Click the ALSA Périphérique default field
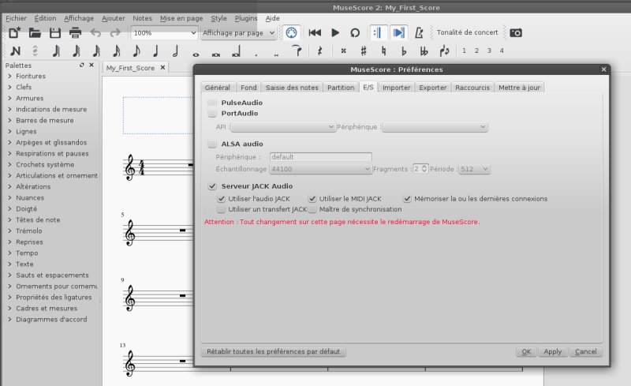The height and width of the screenshot is (386, 631). tap(321, 157)
